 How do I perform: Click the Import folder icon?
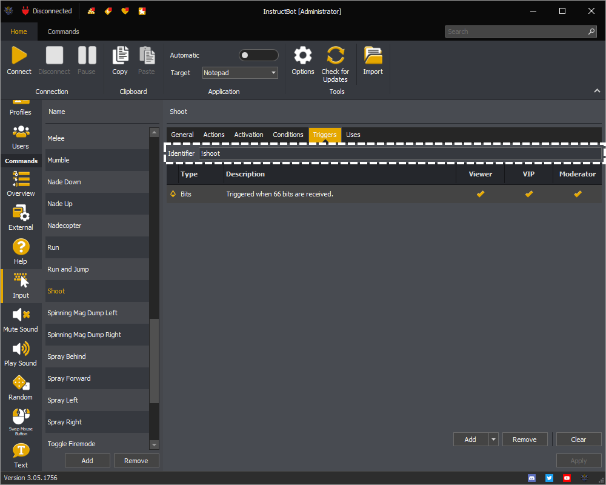[x=373, y=55]
